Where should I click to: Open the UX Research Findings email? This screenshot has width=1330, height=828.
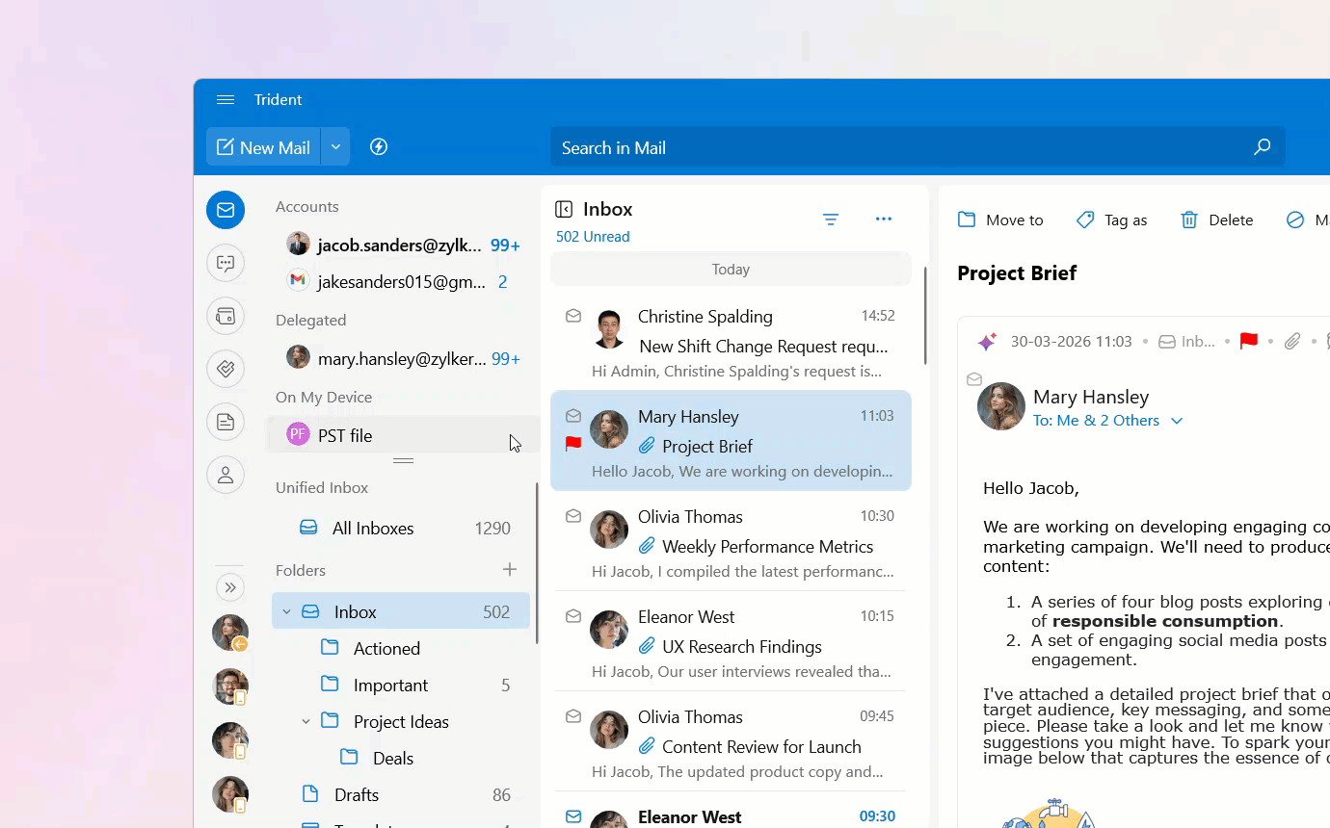click(731, 641)
